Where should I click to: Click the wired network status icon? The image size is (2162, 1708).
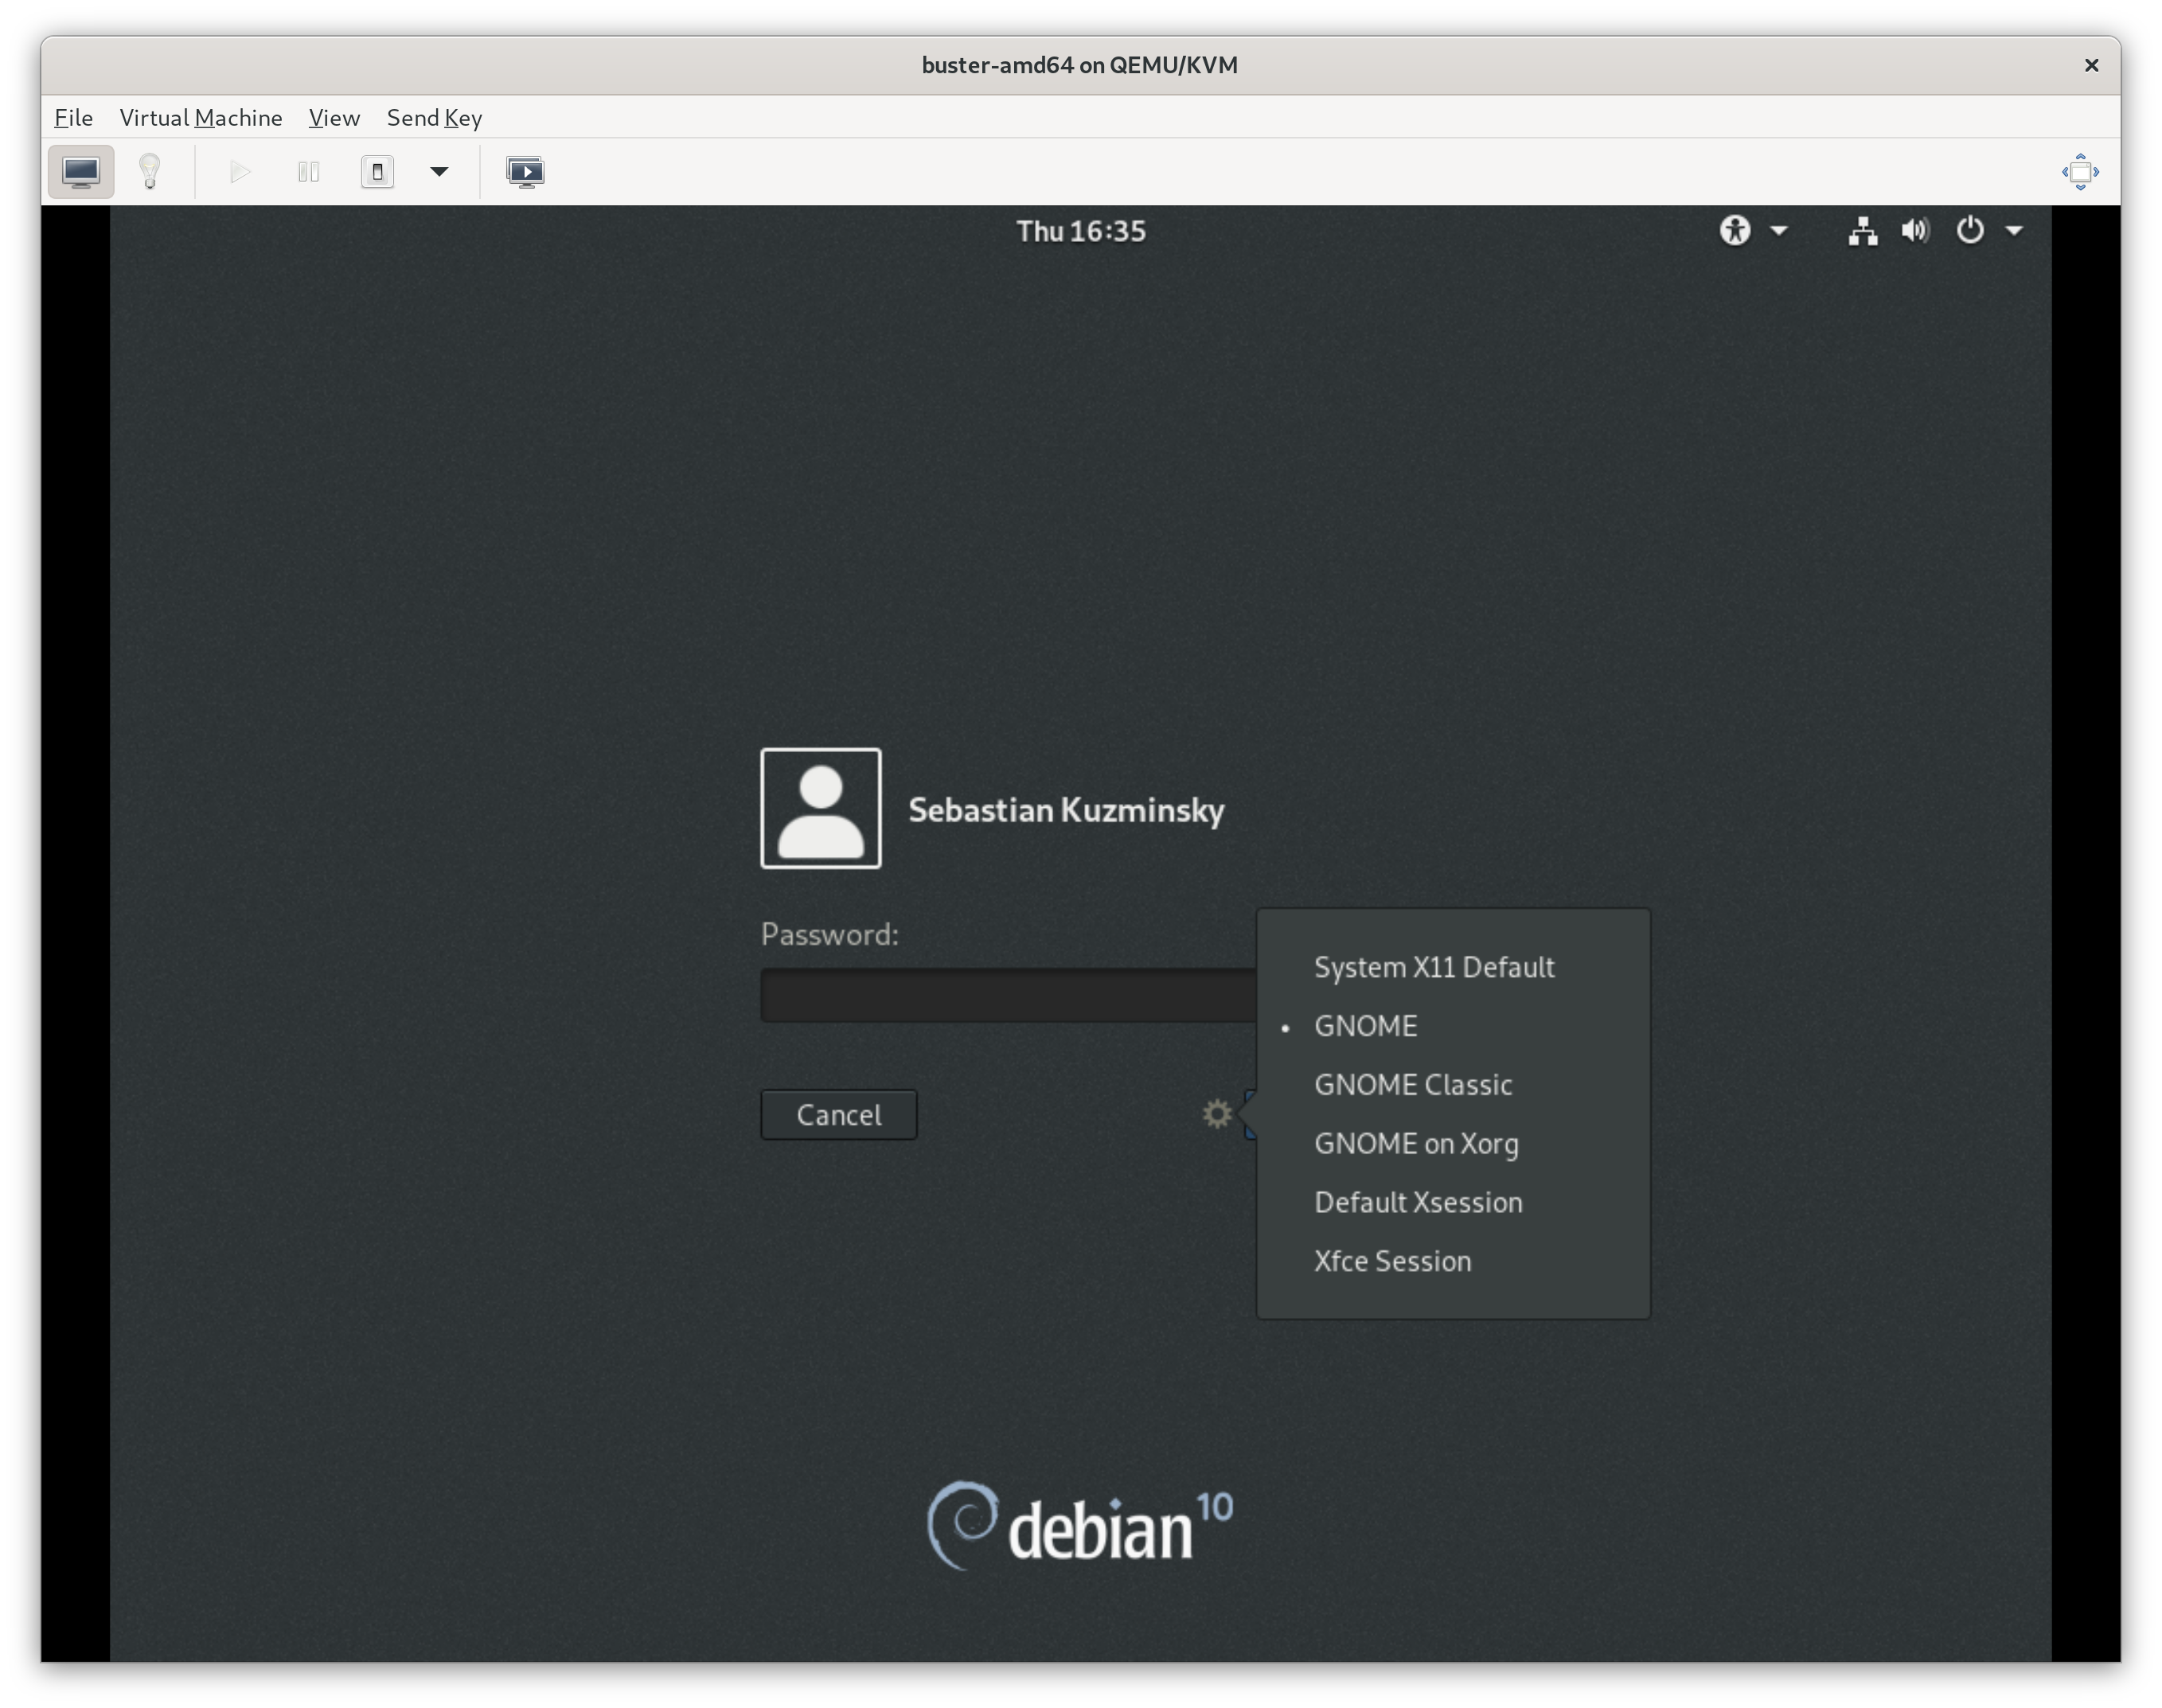(x=1862, y=229)
